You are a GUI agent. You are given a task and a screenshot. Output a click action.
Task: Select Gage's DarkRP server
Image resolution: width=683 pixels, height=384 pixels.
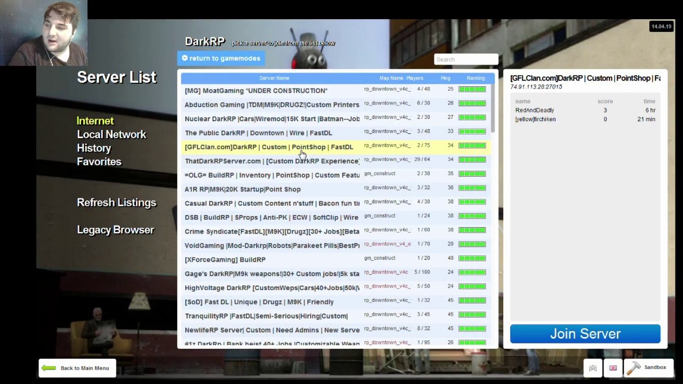pos(335,274)
